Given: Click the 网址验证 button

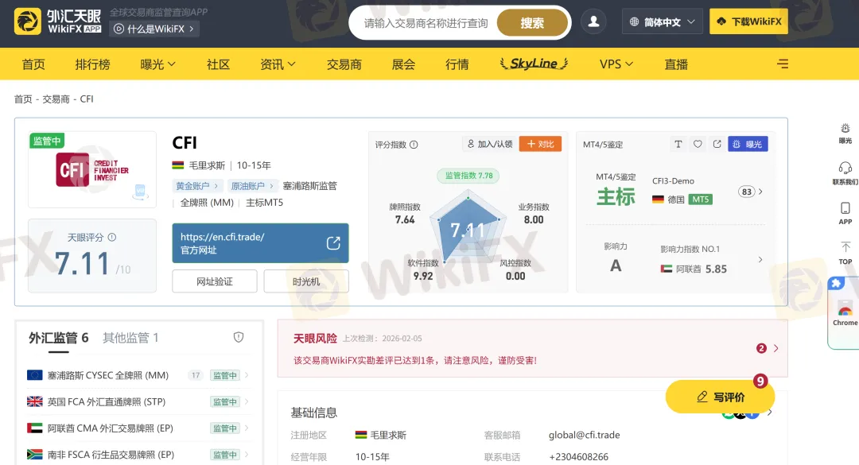Looking at the screenshot, I should [214, 281].
